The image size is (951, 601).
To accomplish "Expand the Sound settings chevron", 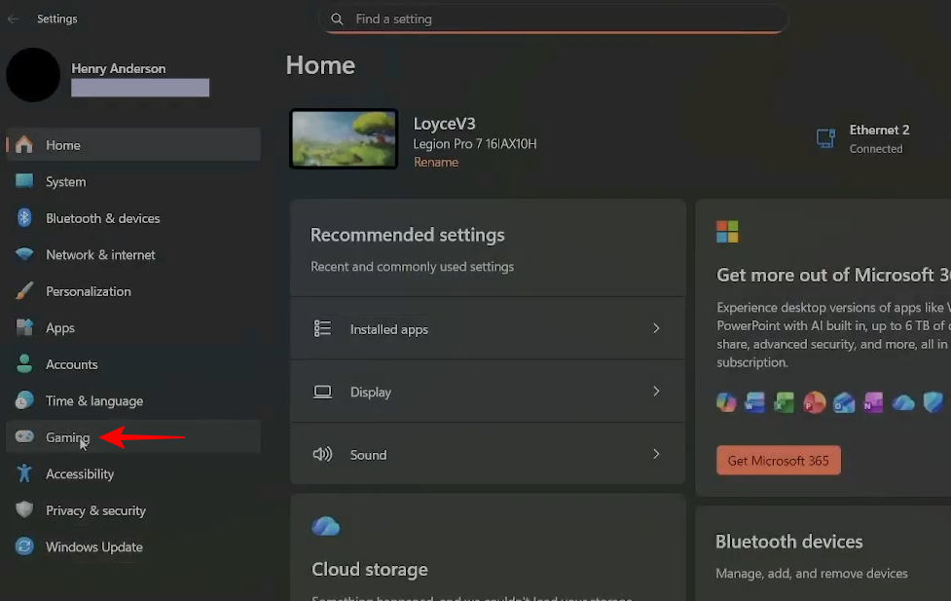I will (x=656, y=454).
